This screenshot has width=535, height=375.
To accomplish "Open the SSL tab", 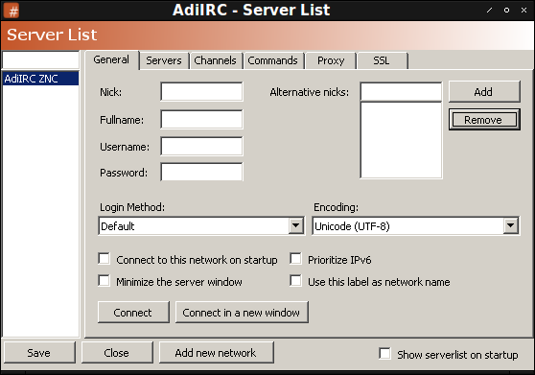I will [382, 60].
